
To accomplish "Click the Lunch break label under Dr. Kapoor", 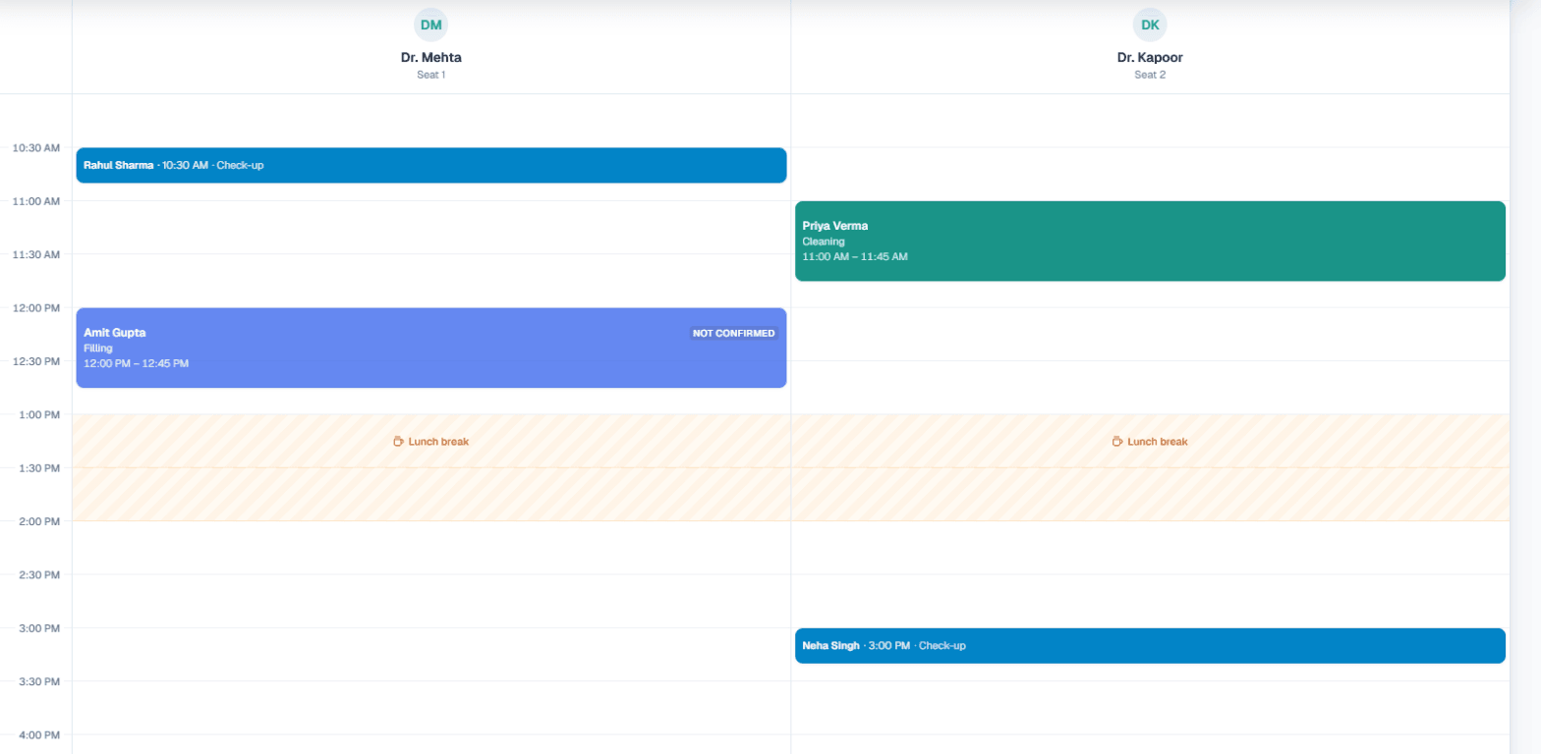I will [x=1158, y=442].
